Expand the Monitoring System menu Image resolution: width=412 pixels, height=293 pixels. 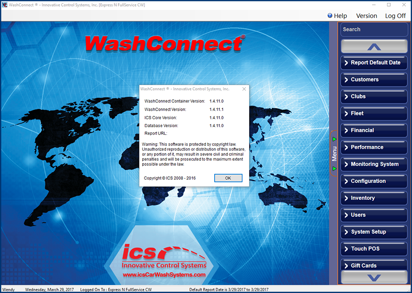(x=374, y=164)
